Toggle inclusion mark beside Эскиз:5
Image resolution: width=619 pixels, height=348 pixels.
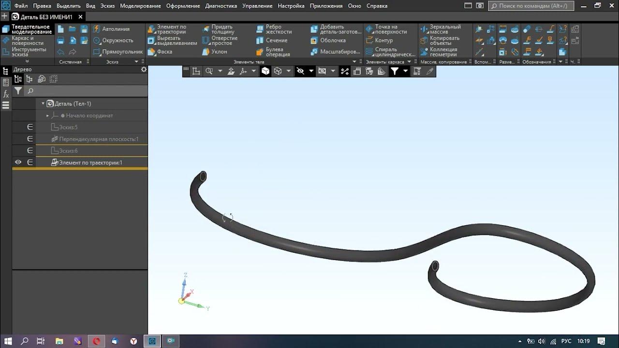29,127
